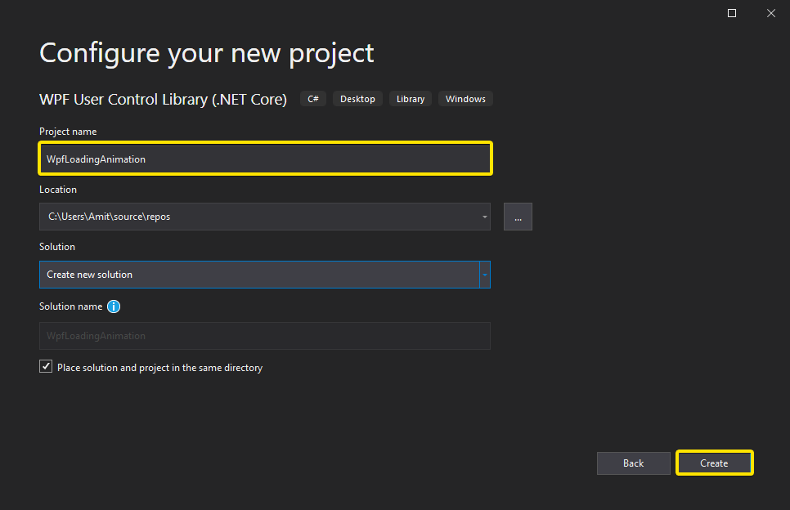Select the Library tag
This screenshot has width=790, height=510.
410,98
